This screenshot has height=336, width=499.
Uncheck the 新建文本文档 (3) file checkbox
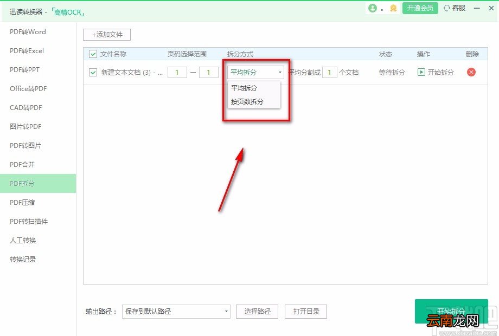pos(93,73)
